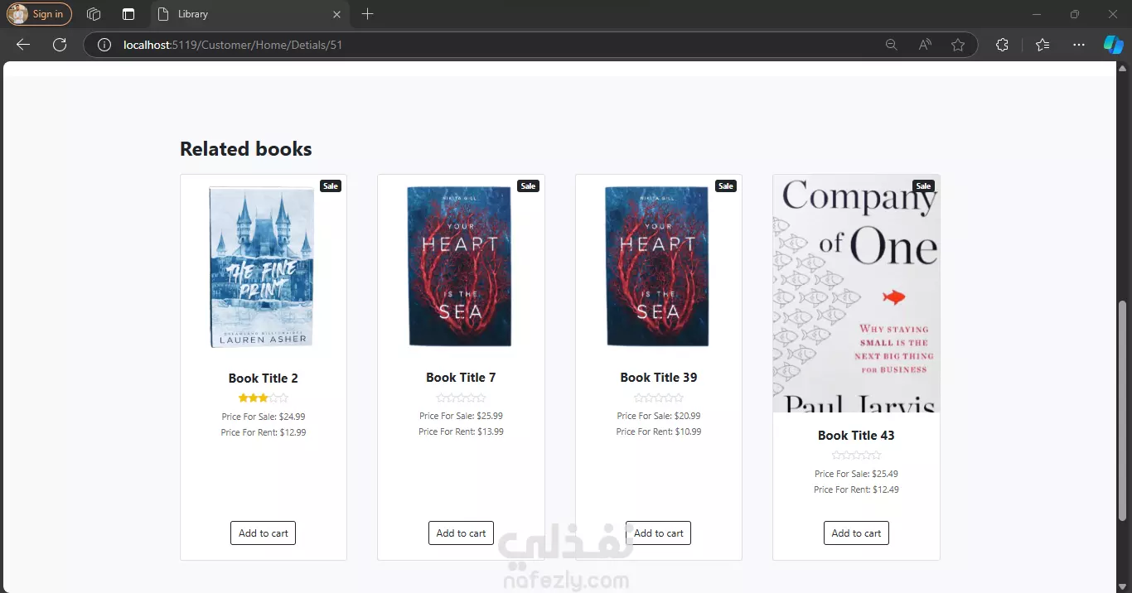Image resolution: width=1132 pixels, height=593 pixels.
Task: Click Price For Sale: $20.99 text
Action: click(659, 416)
